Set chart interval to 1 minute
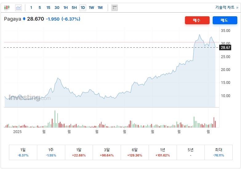241x169 pixels. click(x=31, y=7)
